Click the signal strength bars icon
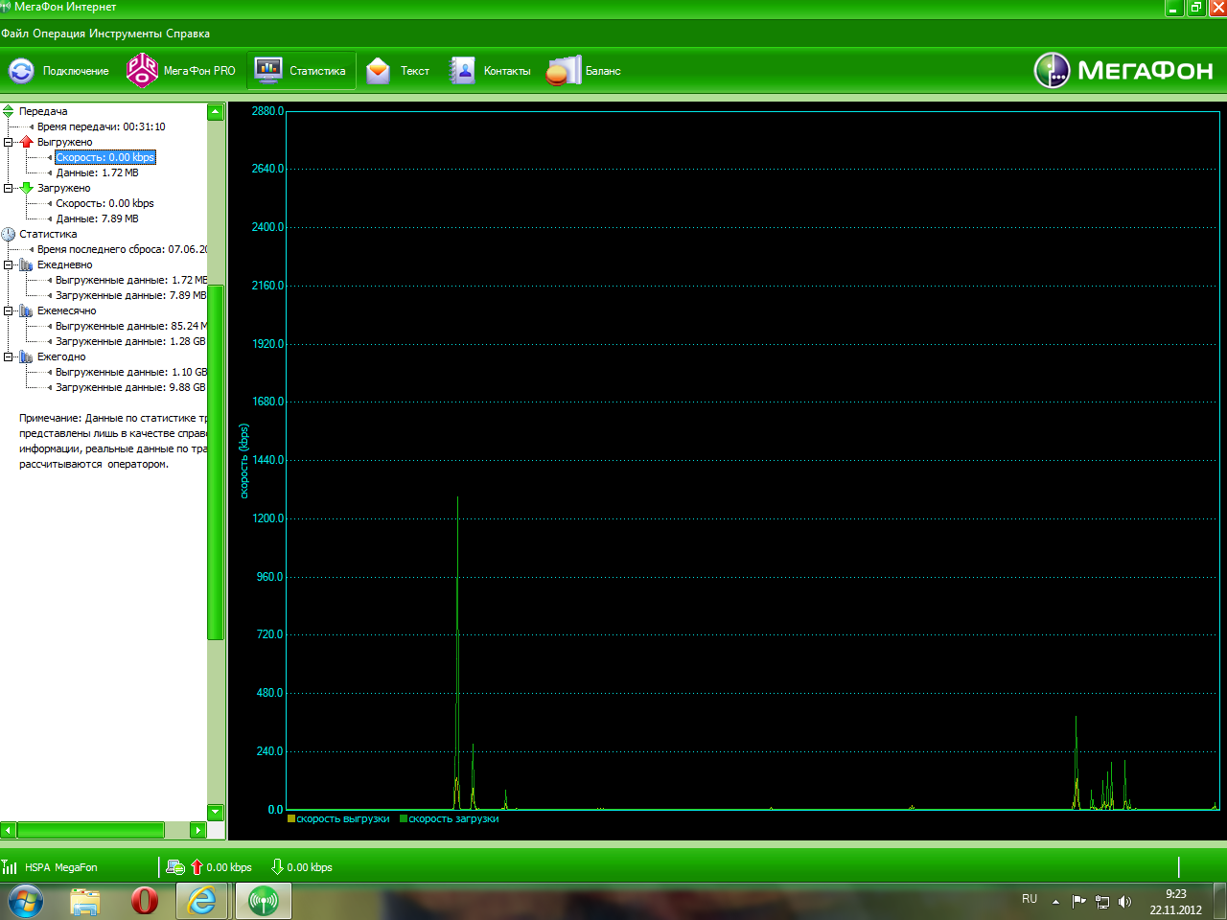The width and height of the screenshot is (1227, 920). point(10,867)
